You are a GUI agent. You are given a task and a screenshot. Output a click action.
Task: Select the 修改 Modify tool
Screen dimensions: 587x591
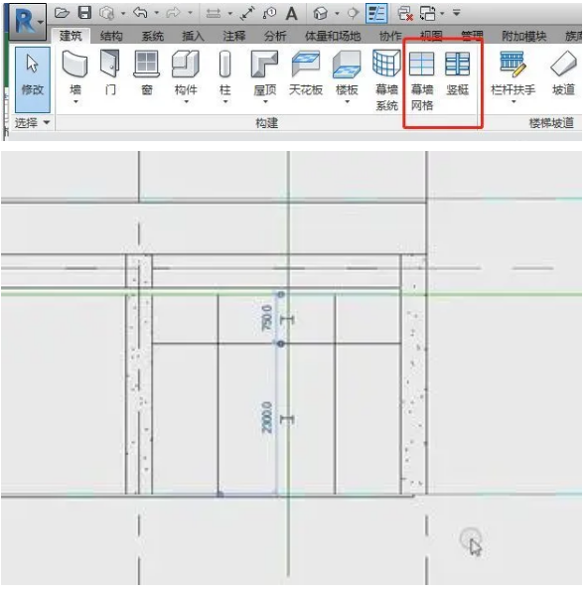(x=33, y=79)
